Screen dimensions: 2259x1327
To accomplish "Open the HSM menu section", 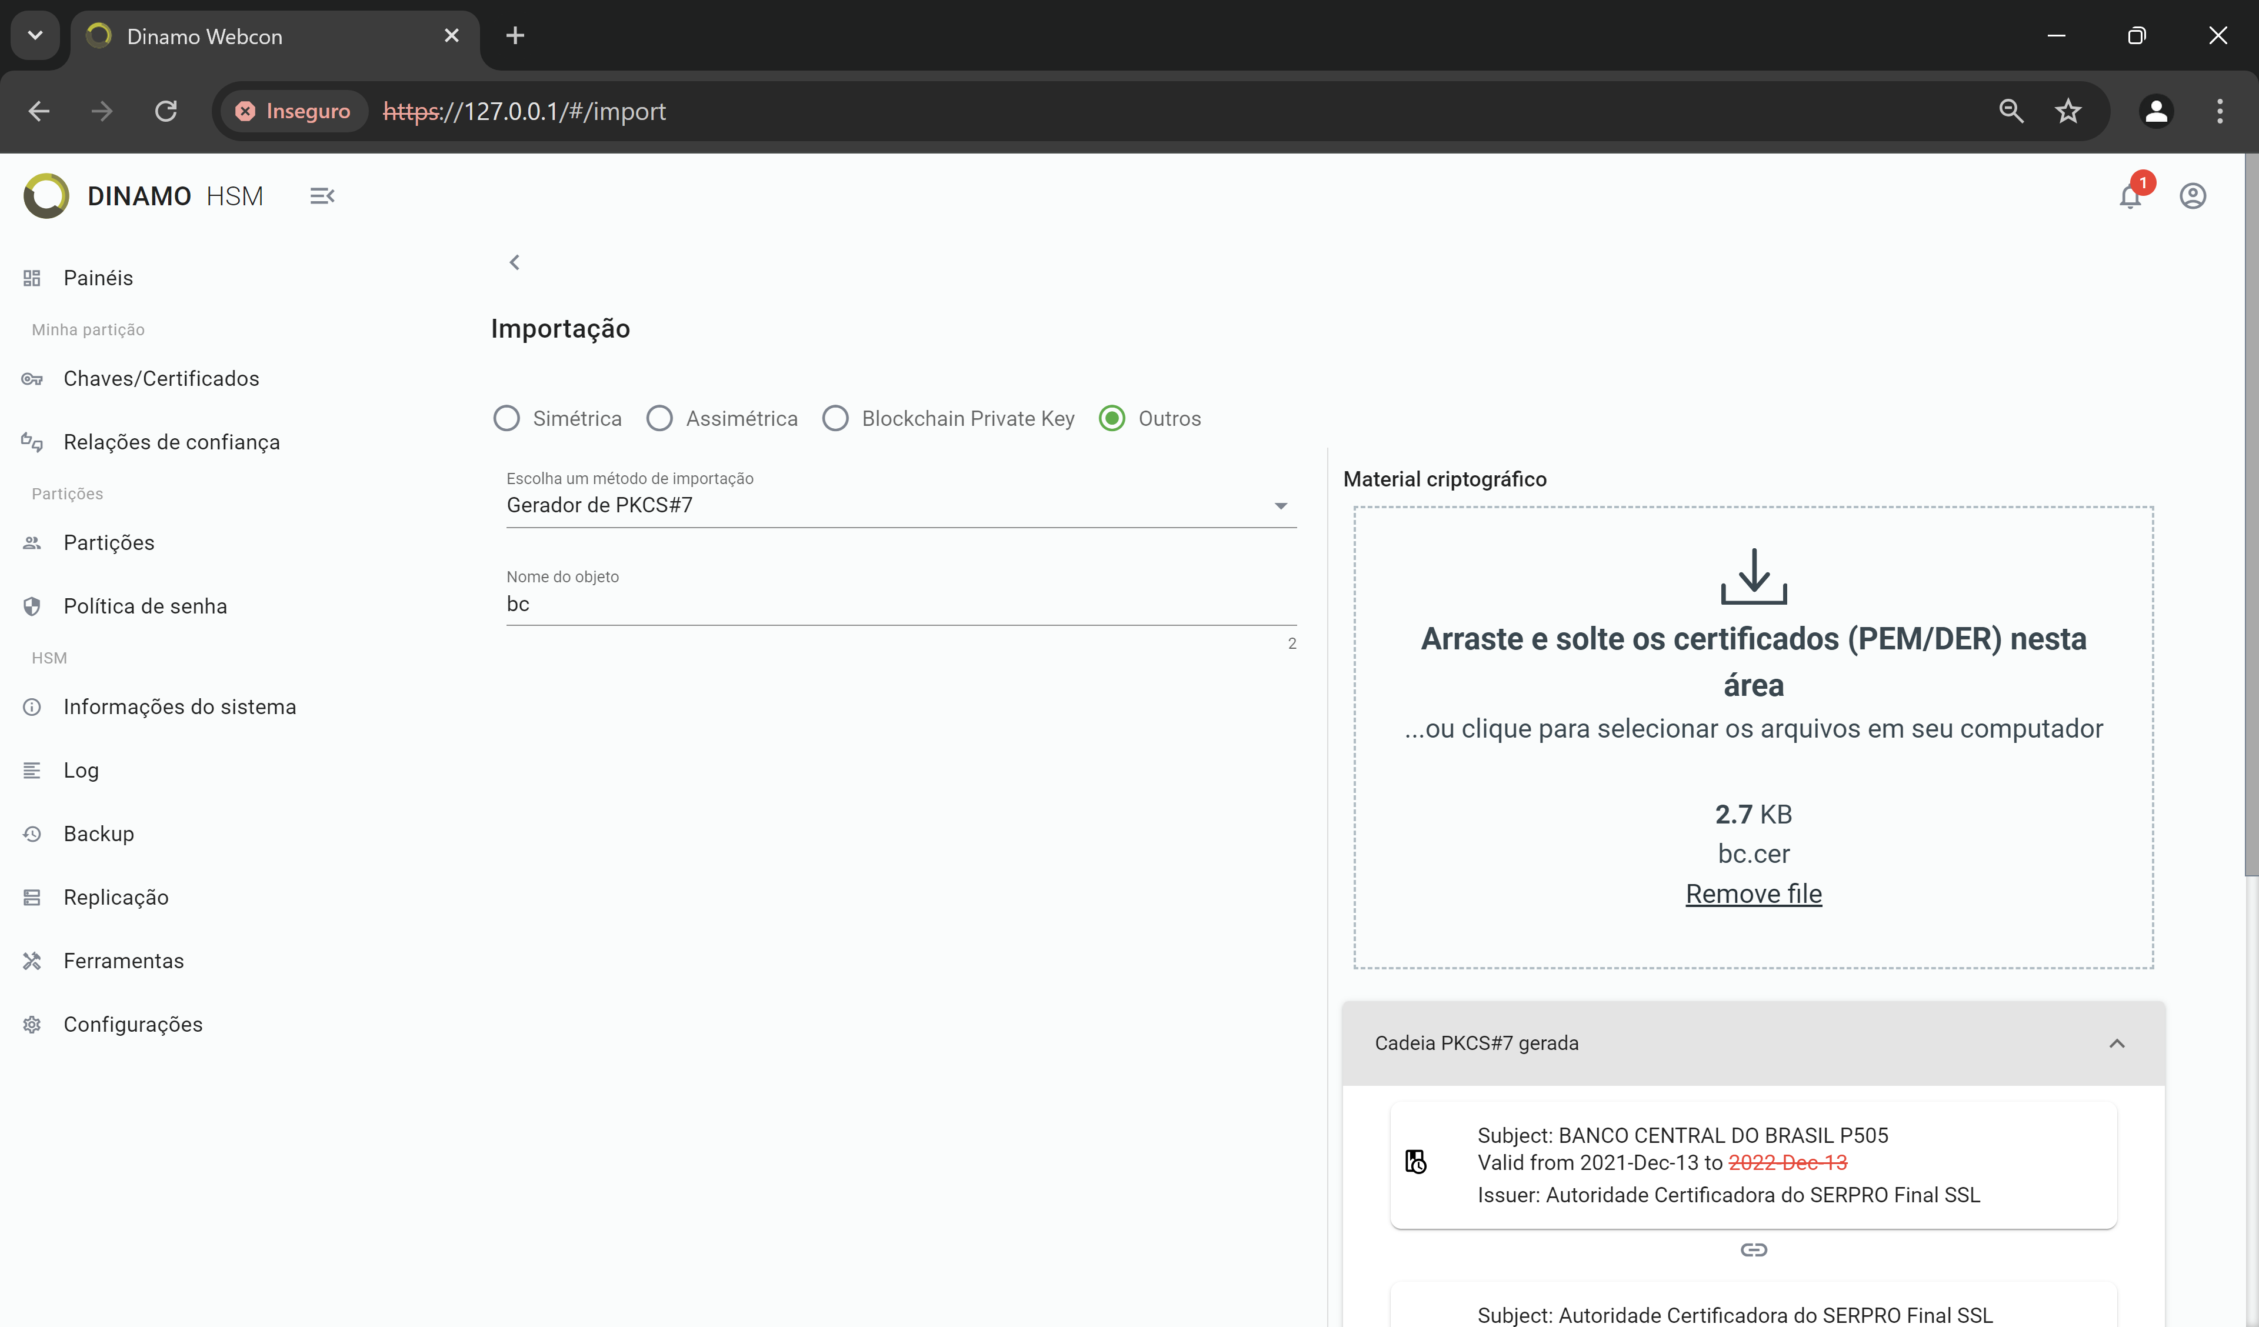I will click(51, 657).
